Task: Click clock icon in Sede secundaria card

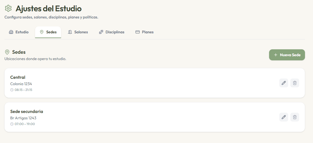Action: (x=12, y=124)
